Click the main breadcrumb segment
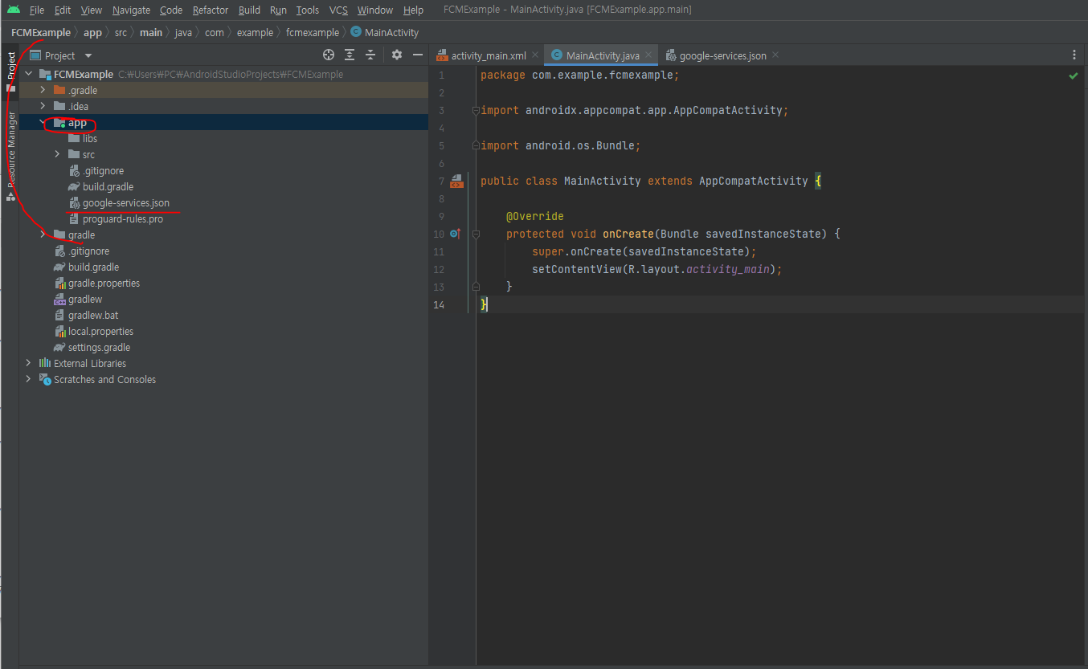This screenshot has height=669, width=1088. [150, 33]
